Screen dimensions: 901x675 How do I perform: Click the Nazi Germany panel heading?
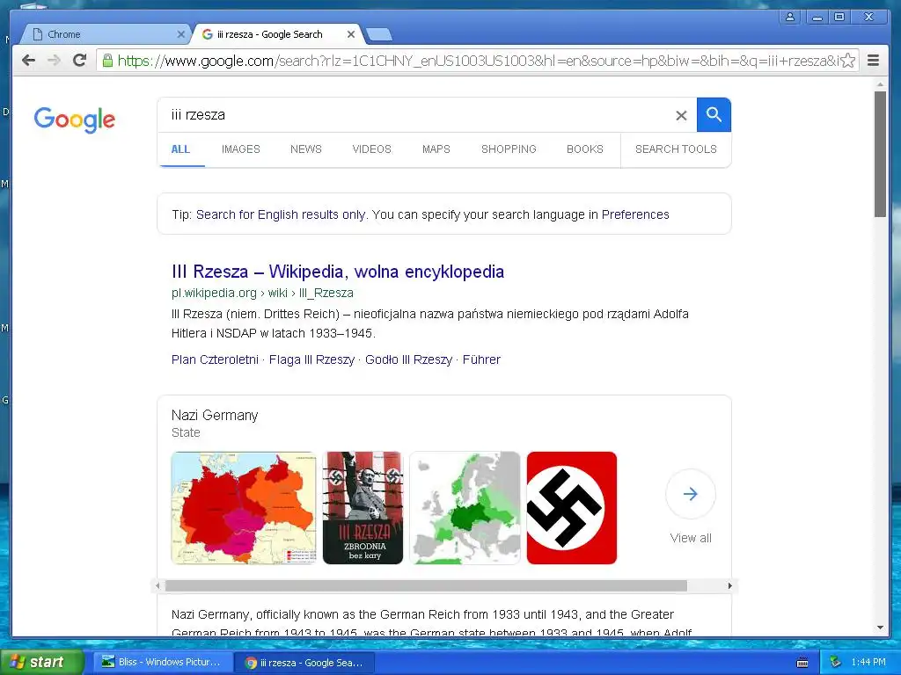point(215,415)
